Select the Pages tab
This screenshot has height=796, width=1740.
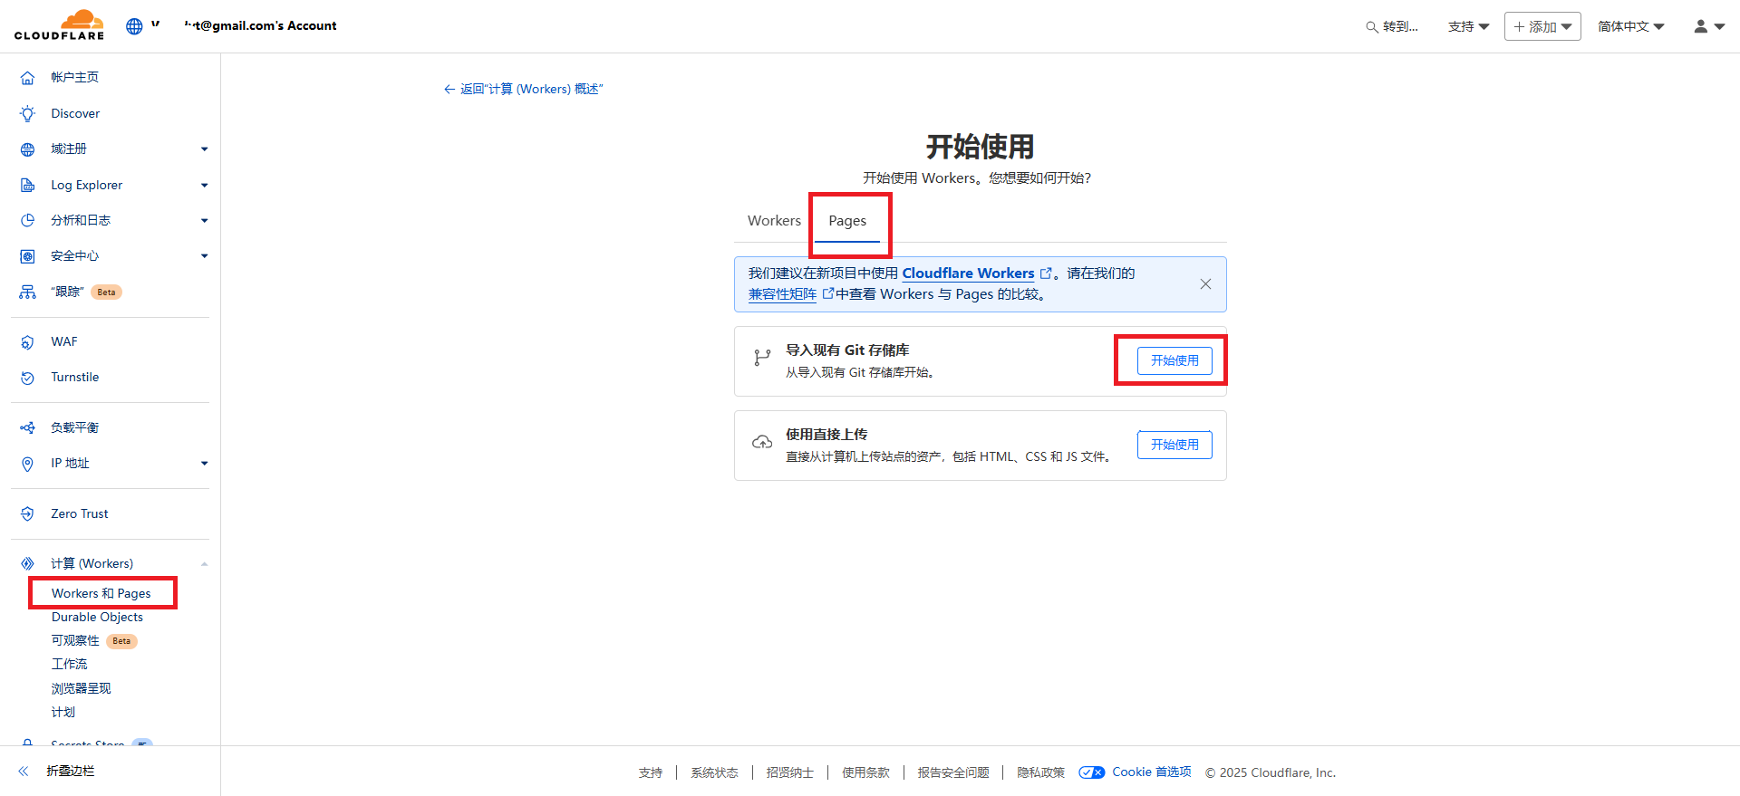pyautogui.click(x=847, y=221)
